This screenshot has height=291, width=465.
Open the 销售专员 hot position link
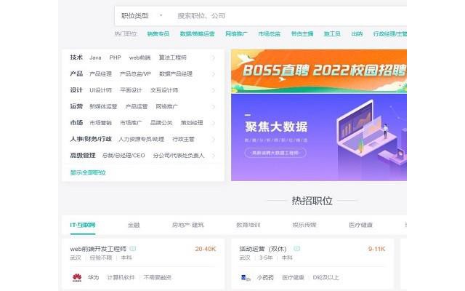point(158,34)
